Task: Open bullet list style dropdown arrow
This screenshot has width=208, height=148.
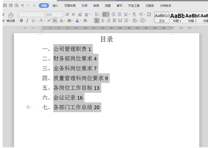Action: (100, 14)
